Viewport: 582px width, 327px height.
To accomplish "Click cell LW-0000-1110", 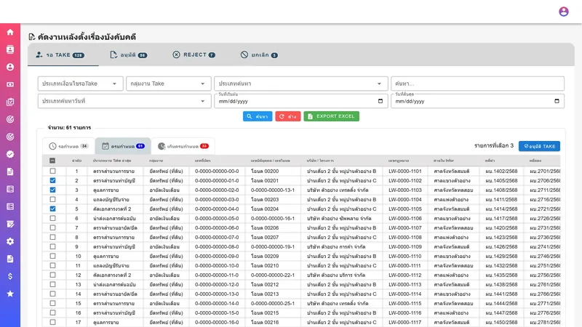I will point(405,257).
